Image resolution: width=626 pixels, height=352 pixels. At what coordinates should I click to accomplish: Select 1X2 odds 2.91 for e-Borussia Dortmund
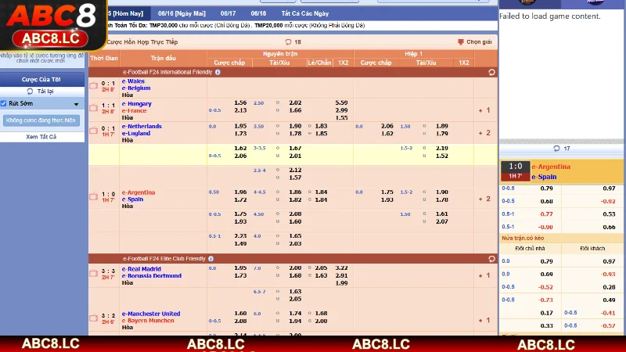point(341,275)
